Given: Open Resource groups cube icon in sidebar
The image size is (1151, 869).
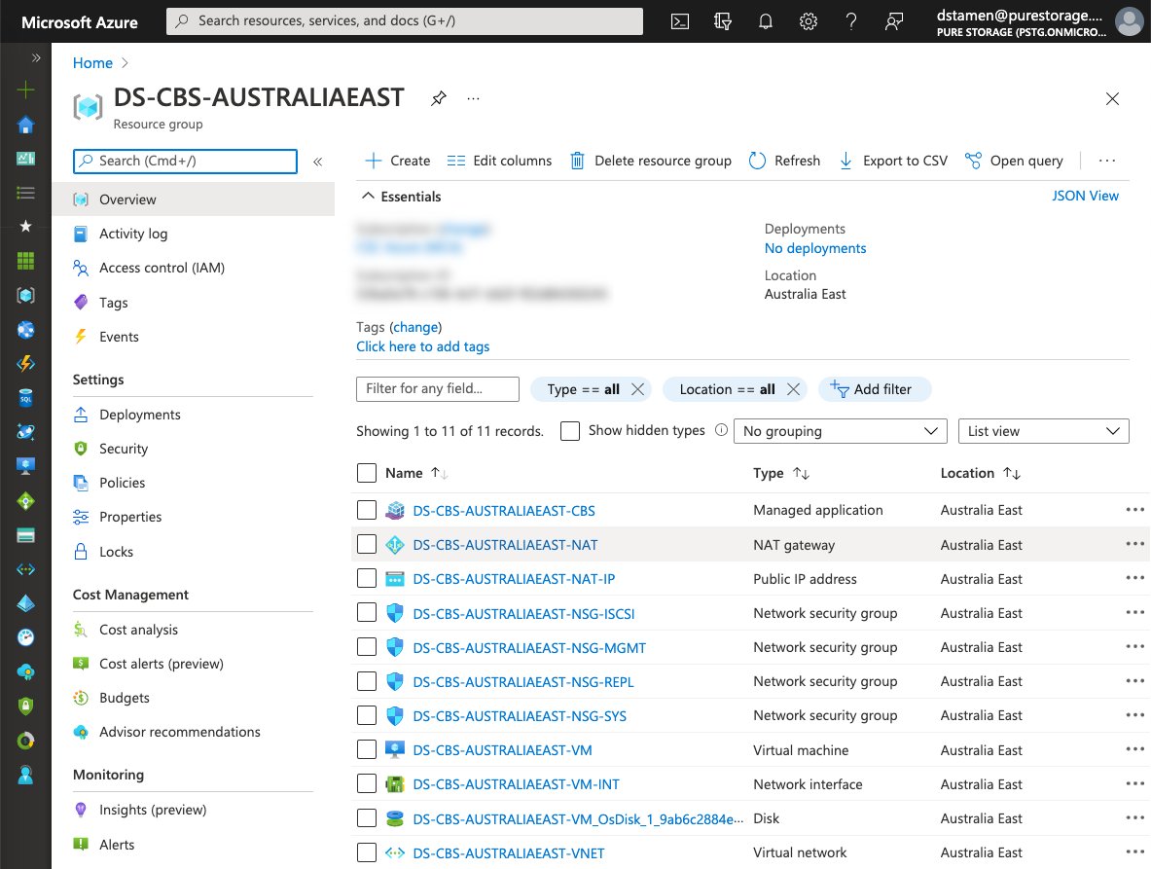Looking at the screenshot, I should [x=25, y=295].
